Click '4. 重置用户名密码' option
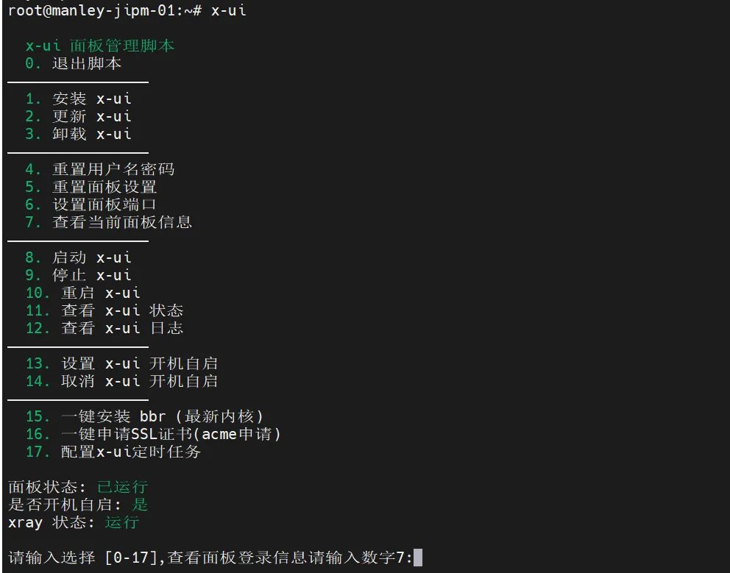730x573 pixels. pyautogui.click(x=99, y=169)
